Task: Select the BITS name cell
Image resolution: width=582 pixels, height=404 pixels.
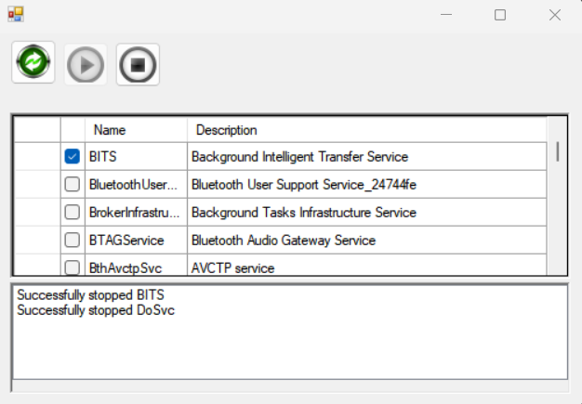Action: click(135, 157)
